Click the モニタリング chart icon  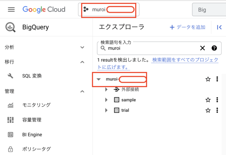pos(10,105)
